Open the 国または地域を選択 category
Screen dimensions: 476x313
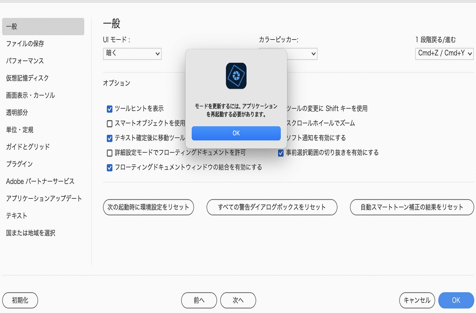click(x=31, y=233)
